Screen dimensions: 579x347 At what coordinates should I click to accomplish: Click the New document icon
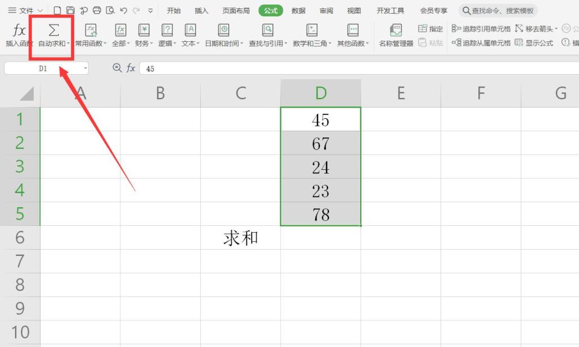[57, 10]
